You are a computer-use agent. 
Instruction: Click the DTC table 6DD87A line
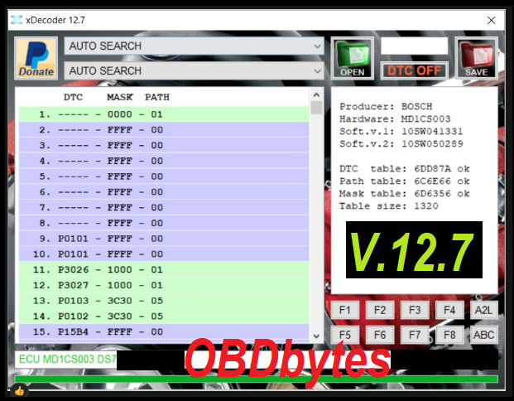pyautogui.click(x=405, y=169)
